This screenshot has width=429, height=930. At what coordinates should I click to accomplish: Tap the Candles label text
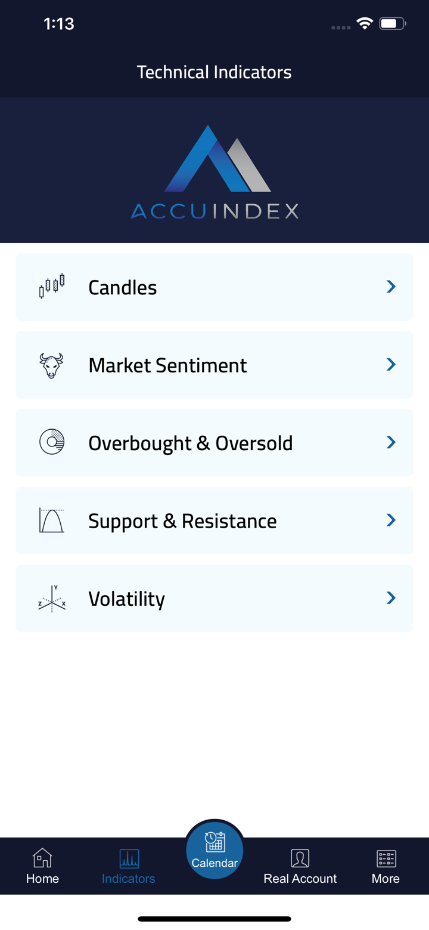(123, 288)
